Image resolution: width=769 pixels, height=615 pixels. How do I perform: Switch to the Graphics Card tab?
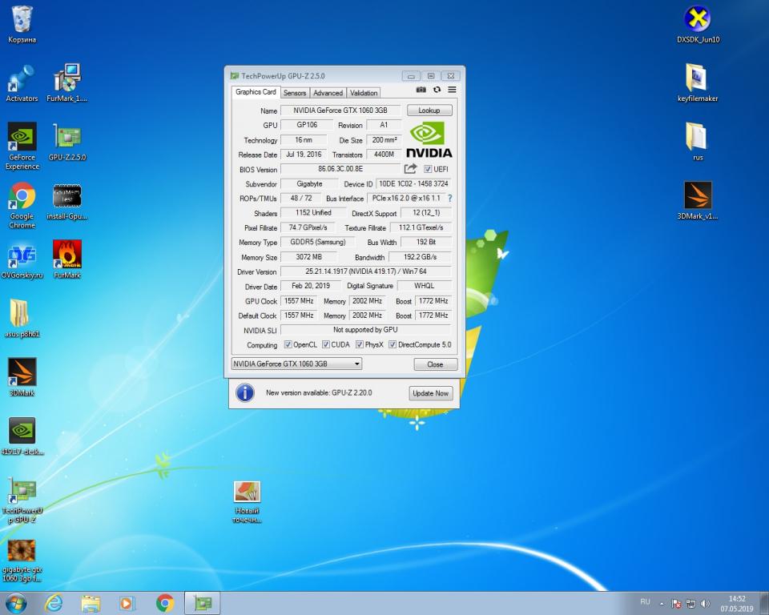256,92
